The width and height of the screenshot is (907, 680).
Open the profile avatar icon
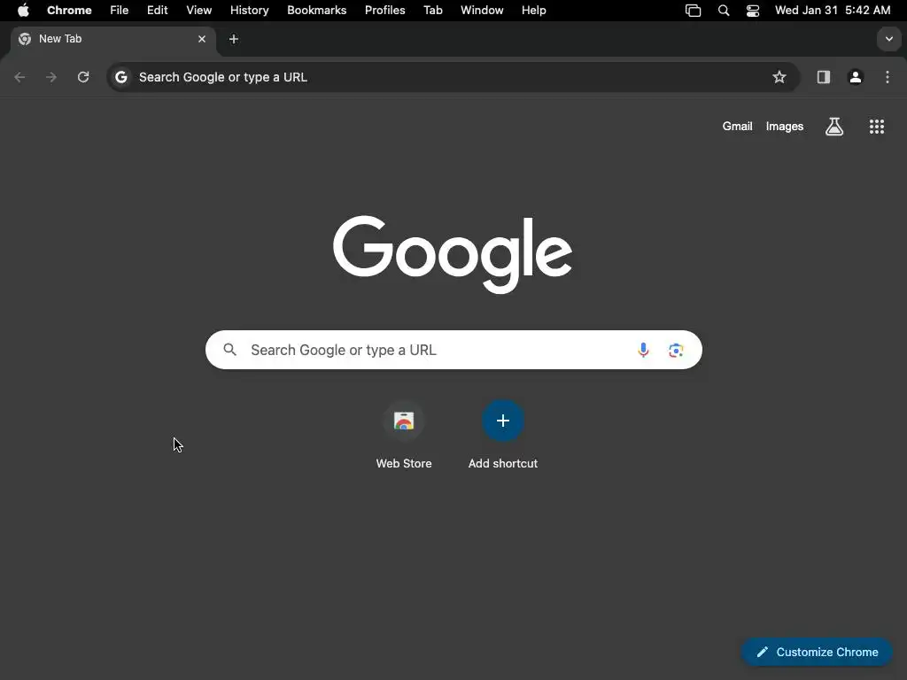[856, 77]
